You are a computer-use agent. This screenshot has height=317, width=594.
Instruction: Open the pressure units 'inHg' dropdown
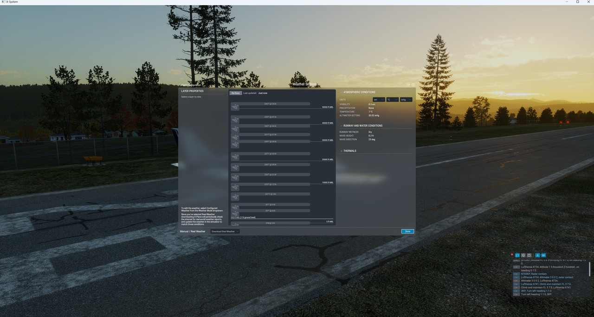click(x=406, y=100)
